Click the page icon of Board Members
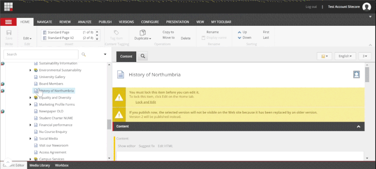Image resolution: width=376 pixels, height=169 pixels. 36,84
